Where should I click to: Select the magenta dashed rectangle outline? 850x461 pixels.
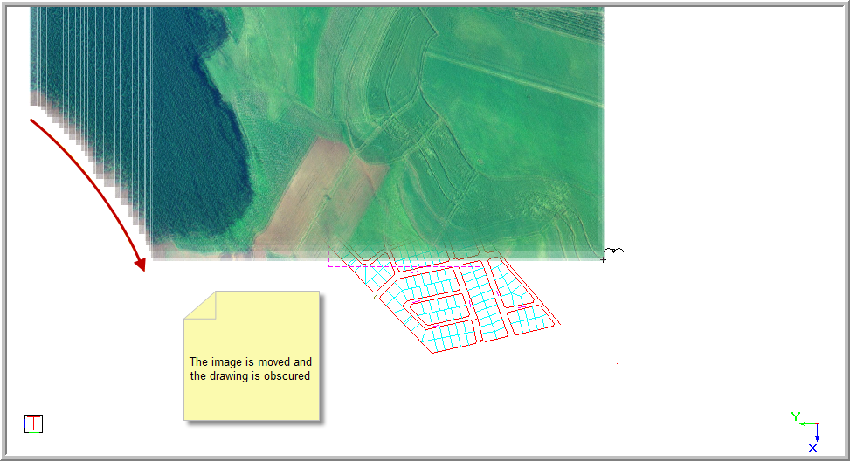pos(330,259)
